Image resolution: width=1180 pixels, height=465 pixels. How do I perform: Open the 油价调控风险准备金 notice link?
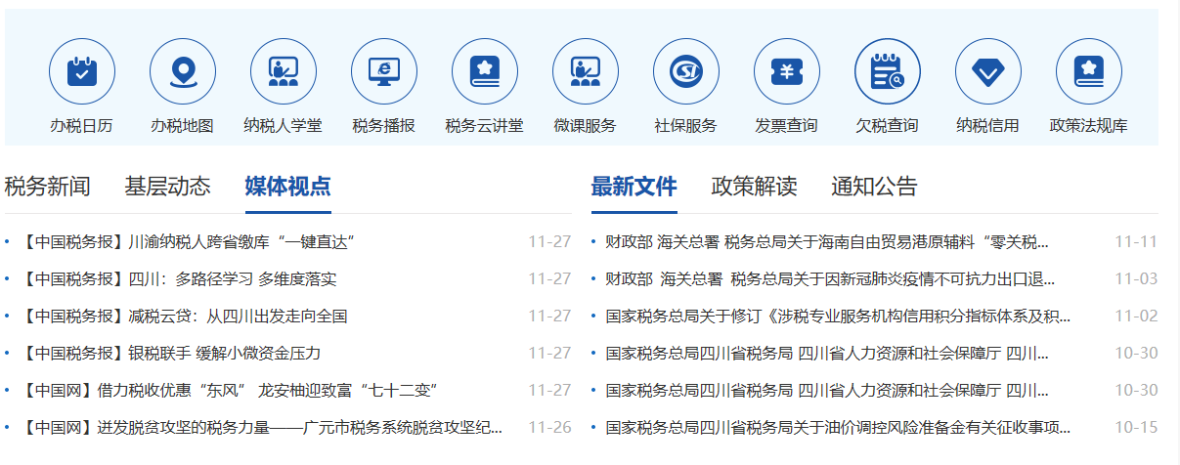(837, 427)
